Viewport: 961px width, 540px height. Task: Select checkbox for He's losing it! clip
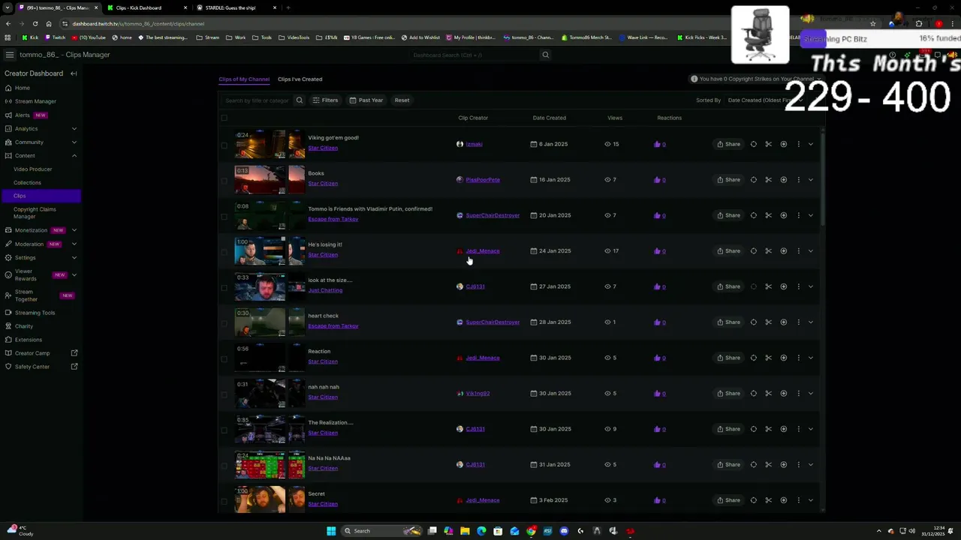(x=224, y=252)
